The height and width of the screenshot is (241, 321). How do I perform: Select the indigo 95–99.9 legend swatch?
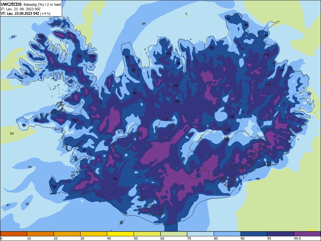click(x=281, y=234)
